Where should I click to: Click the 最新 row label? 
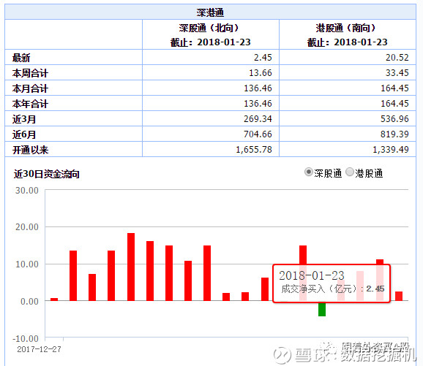(21, 58)
